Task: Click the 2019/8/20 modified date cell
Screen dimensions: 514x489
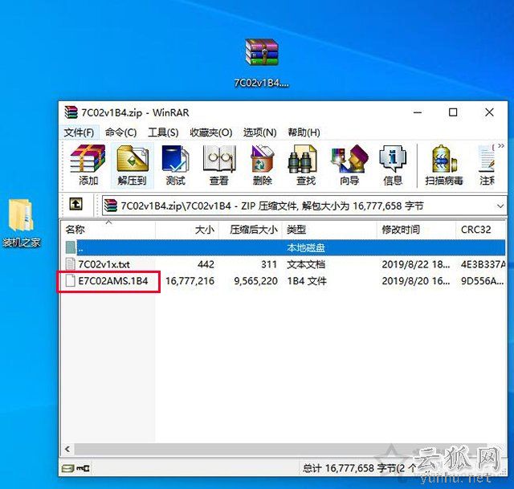Action: [x=416, y=281]
